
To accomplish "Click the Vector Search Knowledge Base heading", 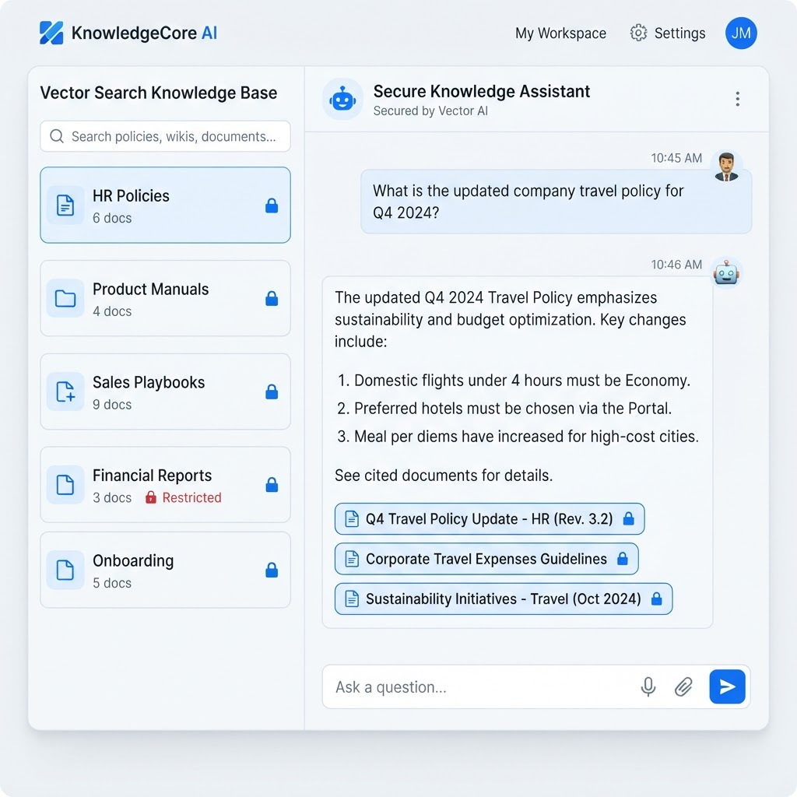I will [159, 93].
